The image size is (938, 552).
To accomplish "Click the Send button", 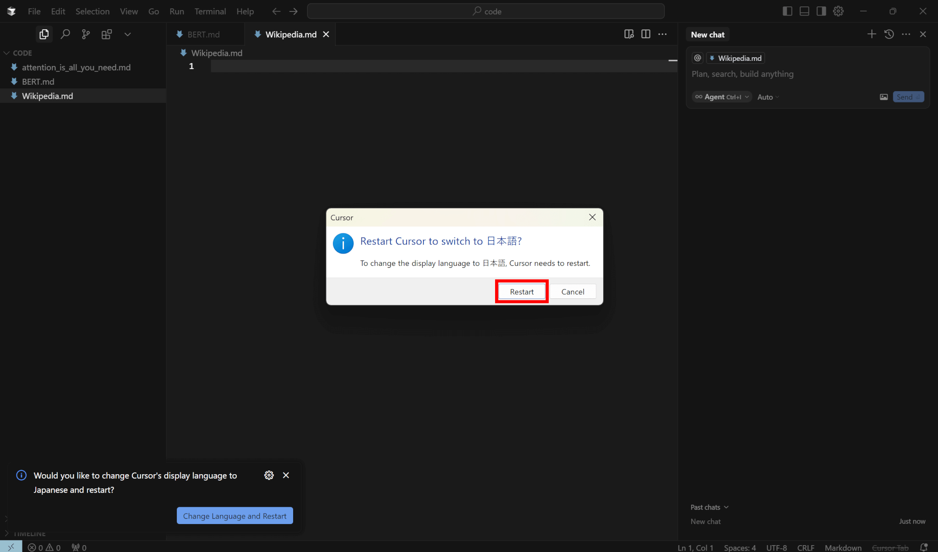I will tap(908, 97).
